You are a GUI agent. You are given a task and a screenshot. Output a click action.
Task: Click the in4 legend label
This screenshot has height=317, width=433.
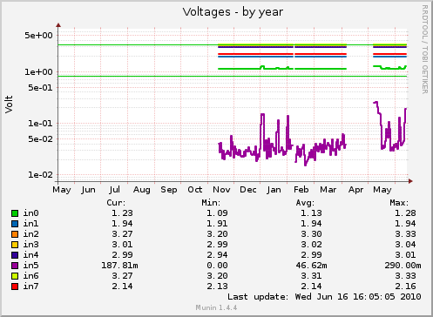(x=30, y=255)
